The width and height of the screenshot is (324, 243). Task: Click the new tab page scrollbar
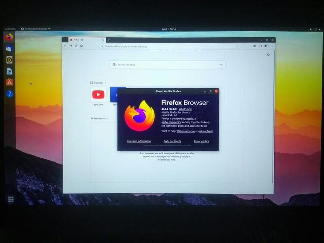coord(274,117)
